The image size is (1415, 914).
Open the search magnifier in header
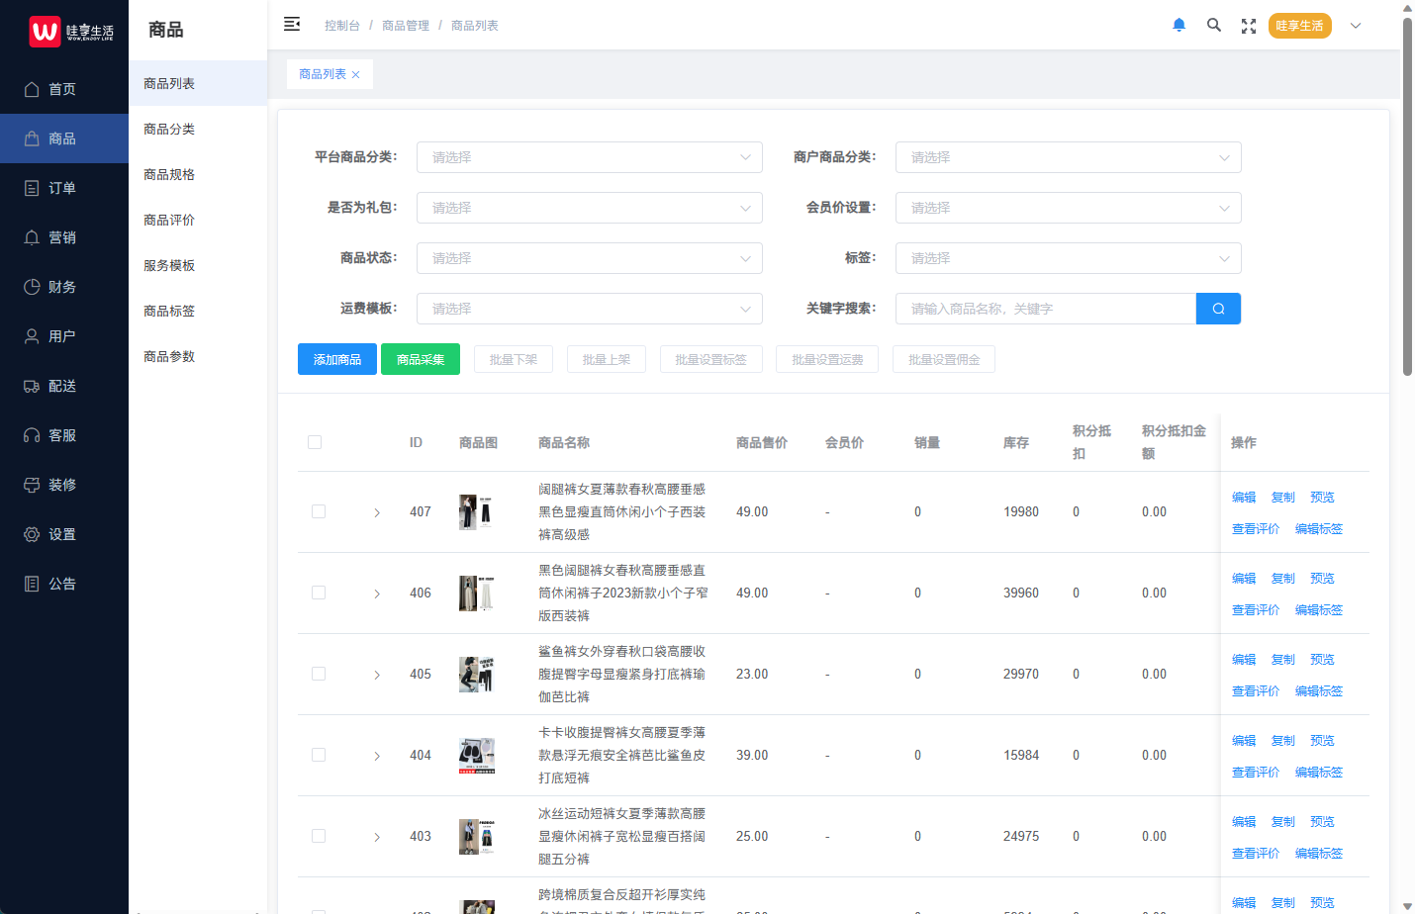tap(1213, 26)
